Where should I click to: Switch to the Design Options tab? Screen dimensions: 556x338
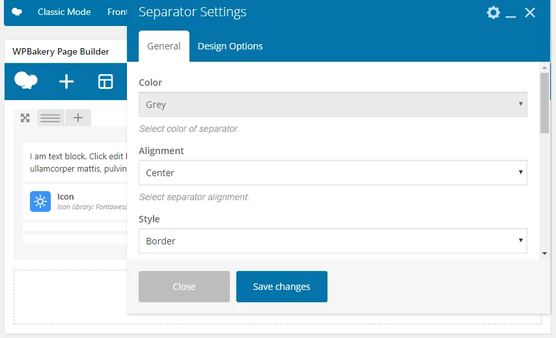(230, 46)
